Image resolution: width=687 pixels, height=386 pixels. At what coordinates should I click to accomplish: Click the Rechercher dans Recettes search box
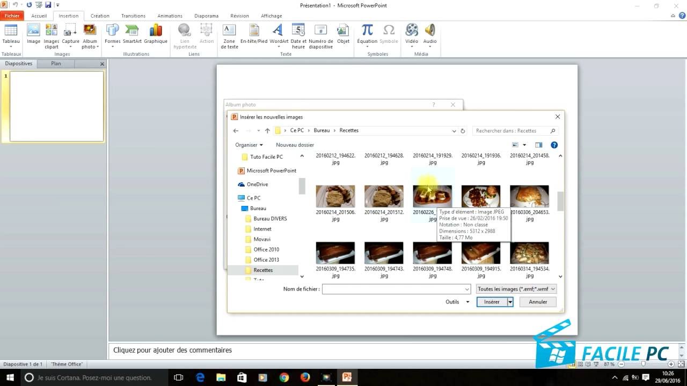pos(516,131)
